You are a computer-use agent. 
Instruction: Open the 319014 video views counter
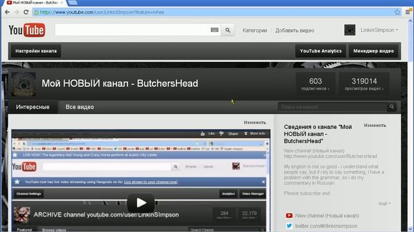pos(364,84)
